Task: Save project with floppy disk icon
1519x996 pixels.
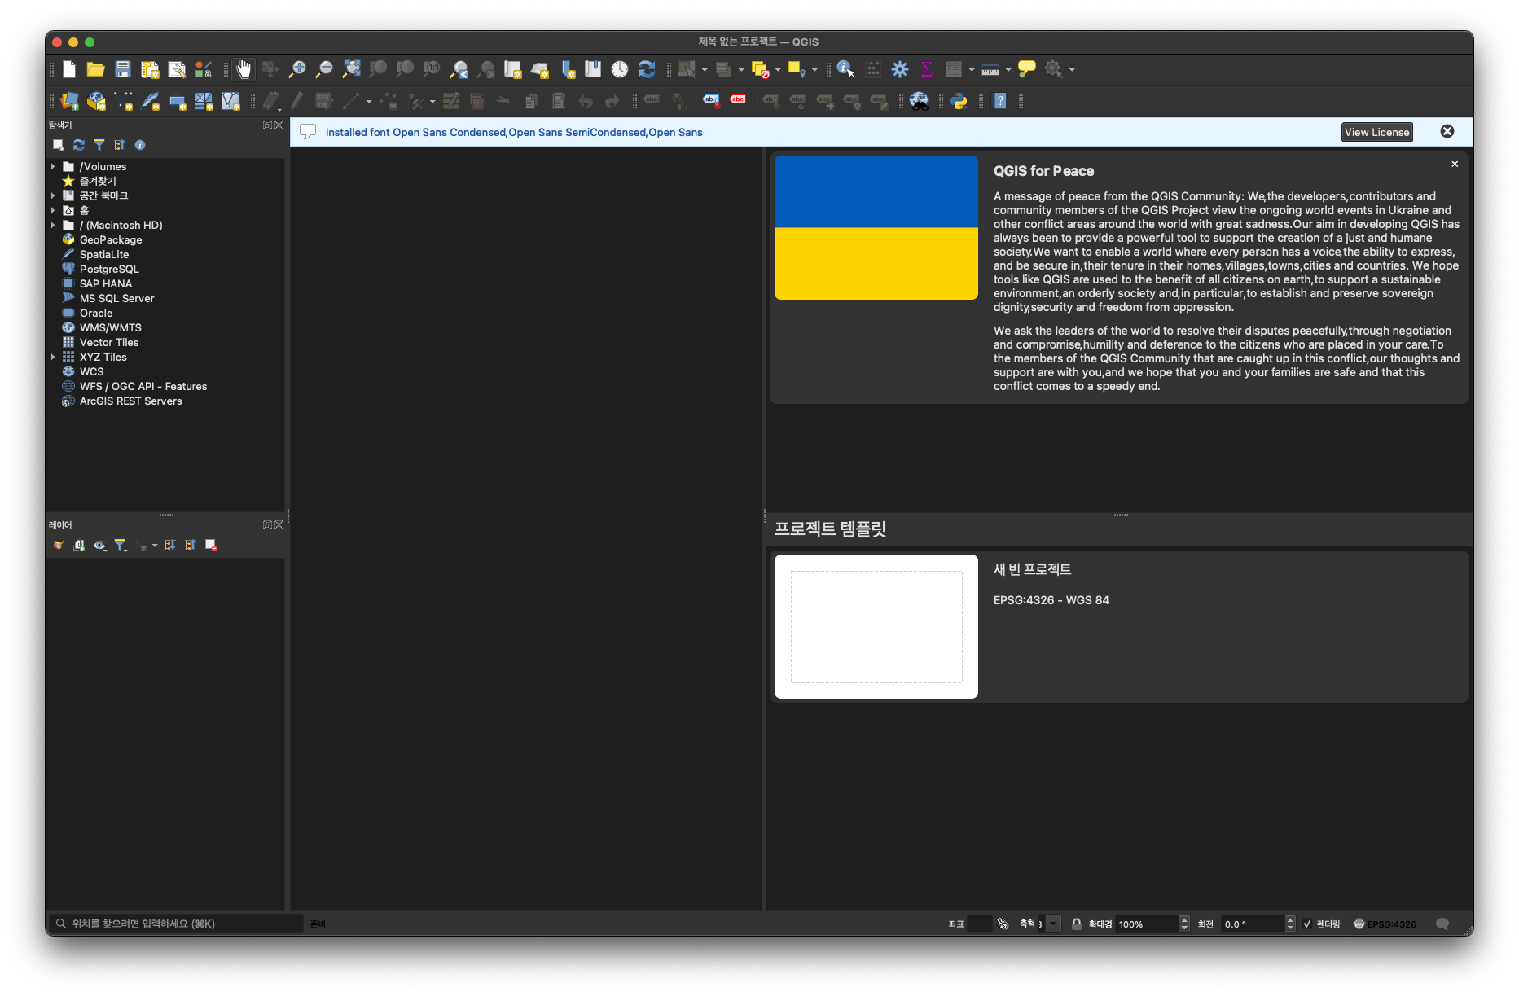Action: [123, 70]
